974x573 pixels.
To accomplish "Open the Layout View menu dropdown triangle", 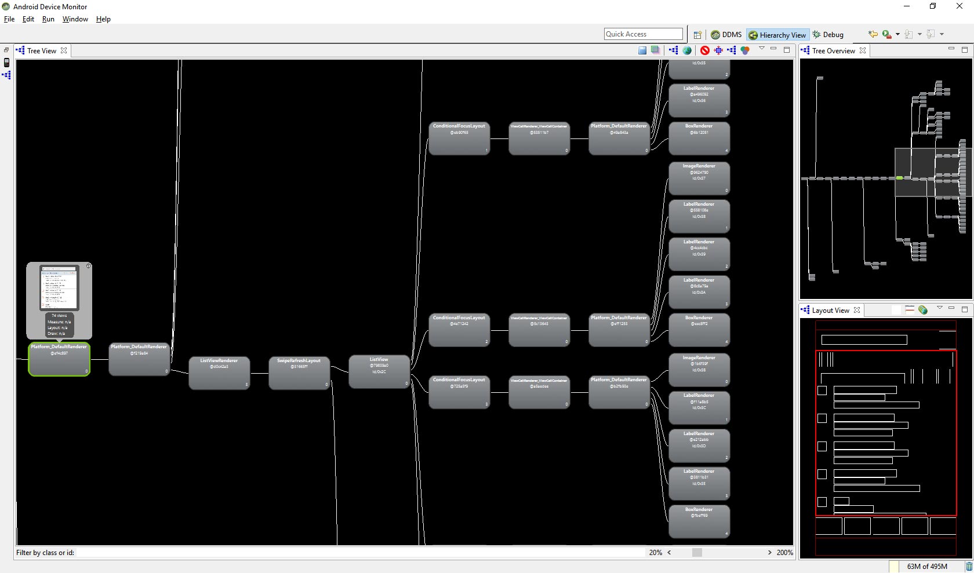I will [940, 308].
